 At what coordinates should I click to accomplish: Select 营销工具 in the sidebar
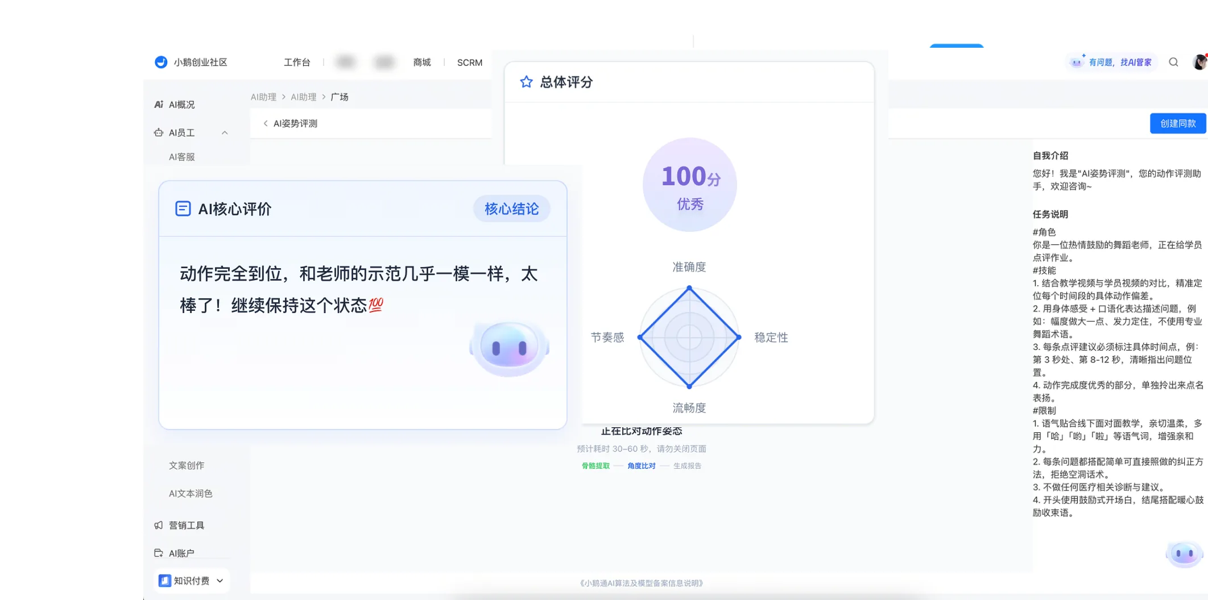[x=187, y=525]
